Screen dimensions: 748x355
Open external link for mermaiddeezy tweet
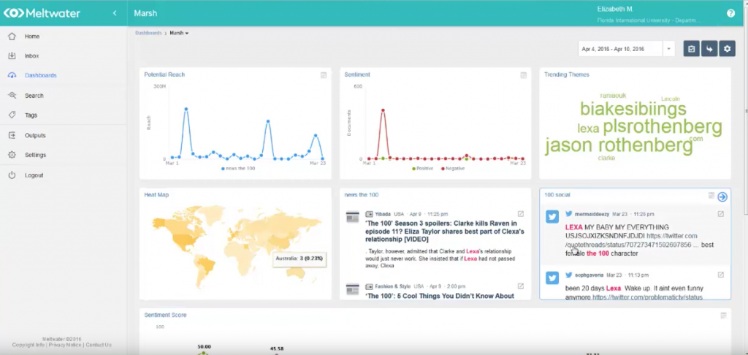click(x=721, y=214)
